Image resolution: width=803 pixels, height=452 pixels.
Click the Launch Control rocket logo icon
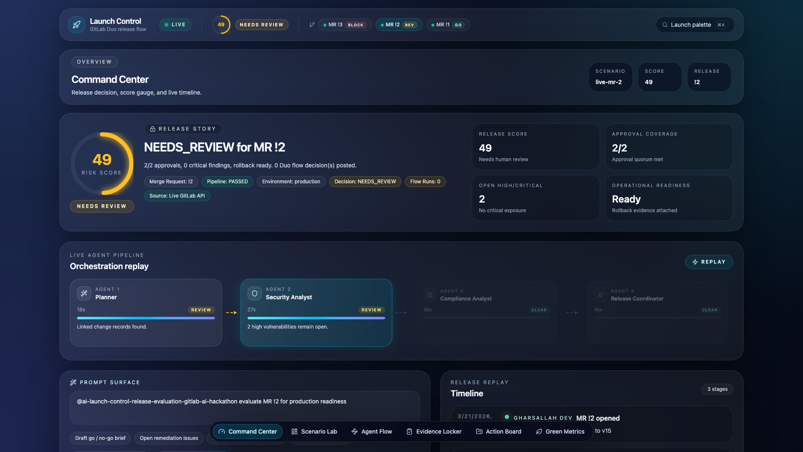77,25
